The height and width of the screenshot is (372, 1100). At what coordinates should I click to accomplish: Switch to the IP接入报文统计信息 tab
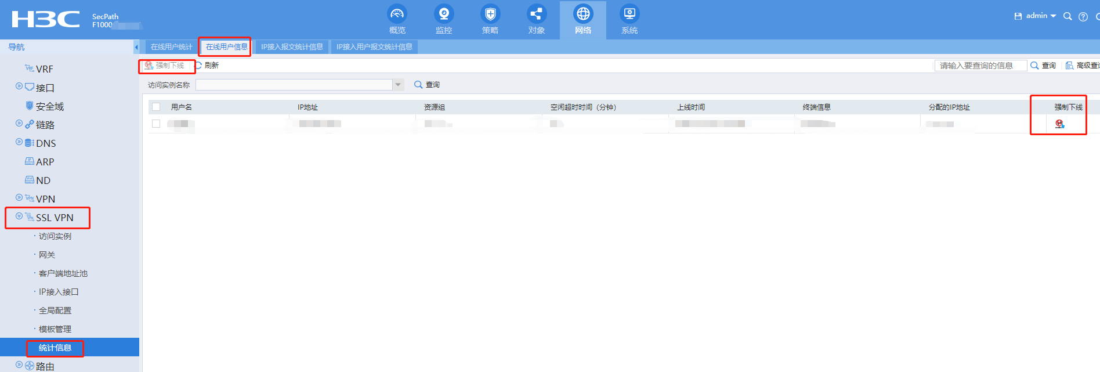pos(292,47)
